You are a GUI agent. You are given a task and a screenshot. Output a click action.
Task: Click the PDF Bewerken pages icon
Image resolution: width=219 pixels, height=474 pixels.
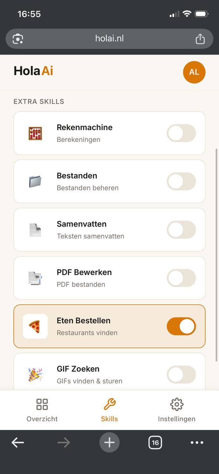tap(35, 278)
